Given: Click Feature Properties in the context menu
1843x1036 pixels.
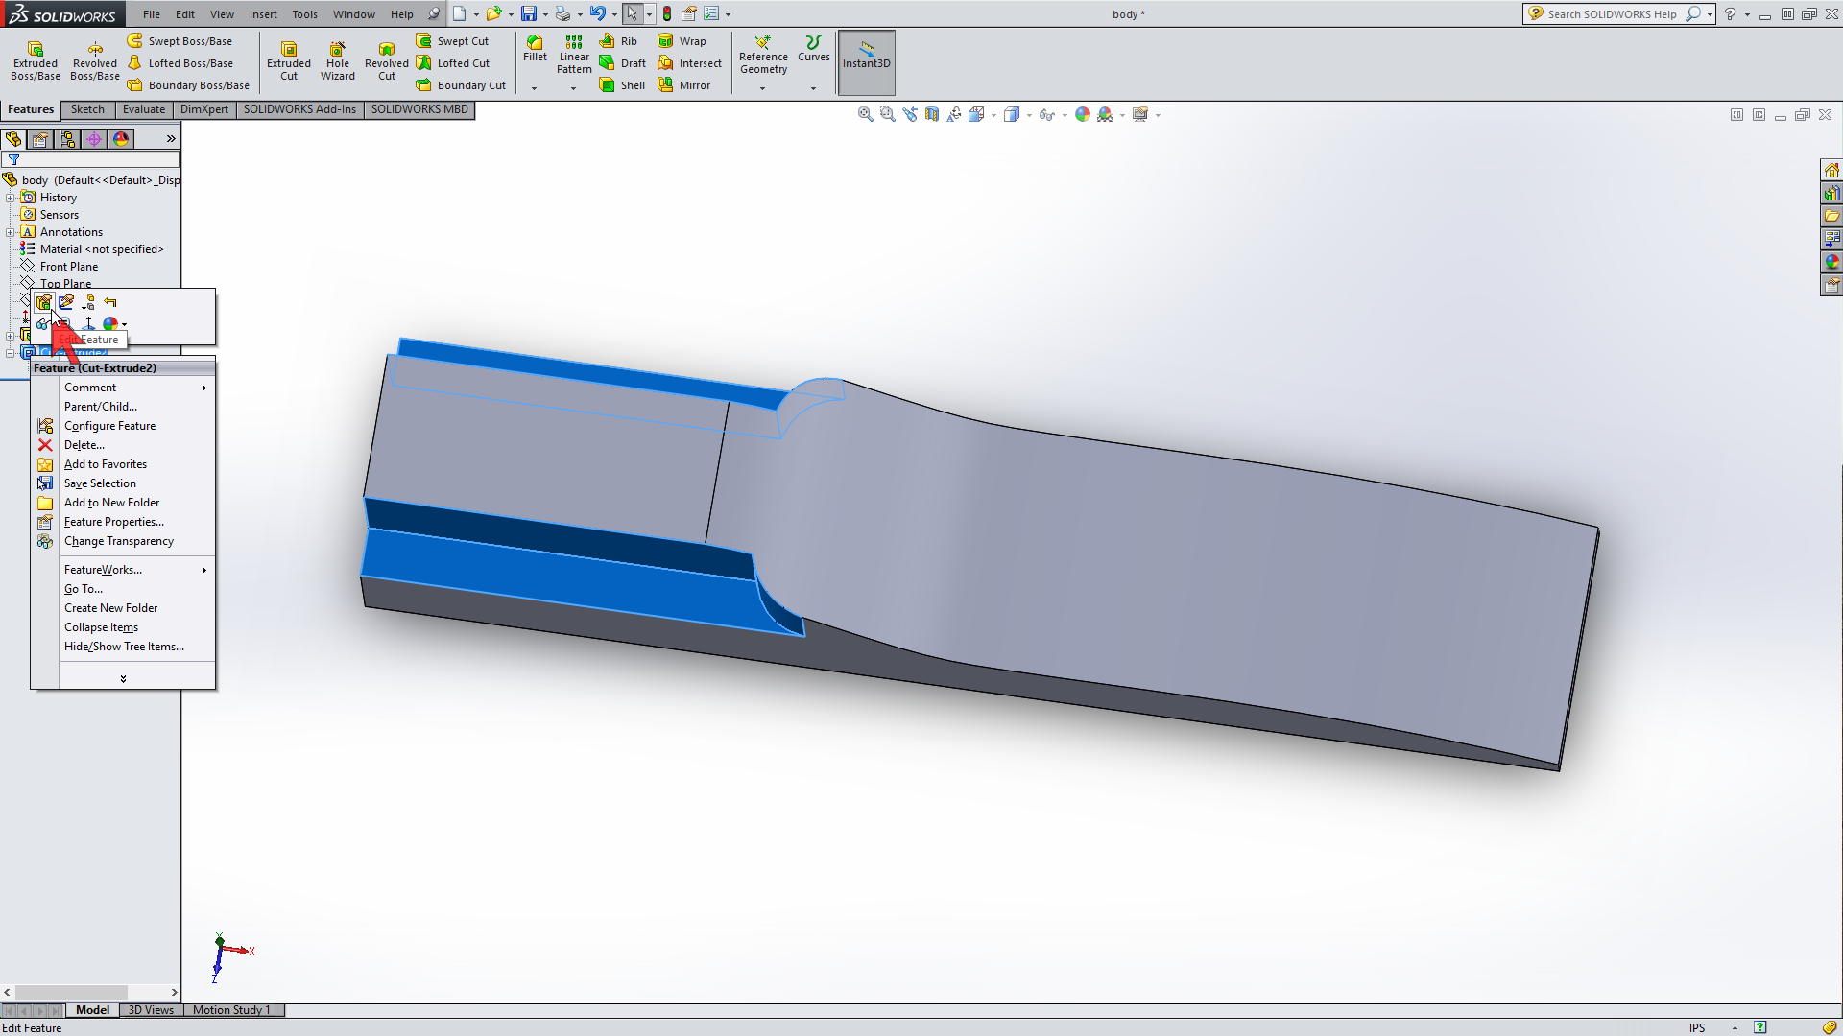Looking at the screenshot, I should pyautogui.click(x=115, y=522).
